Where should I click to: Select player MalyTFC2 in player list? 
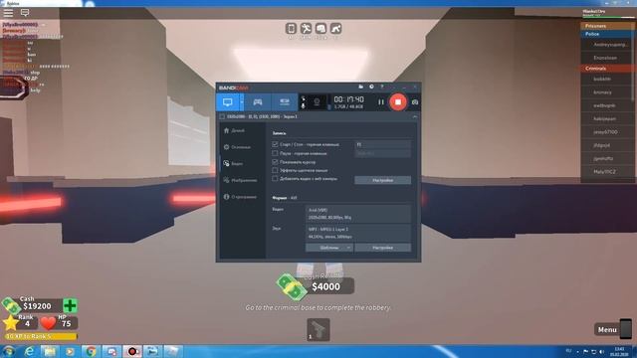point(606,172)
